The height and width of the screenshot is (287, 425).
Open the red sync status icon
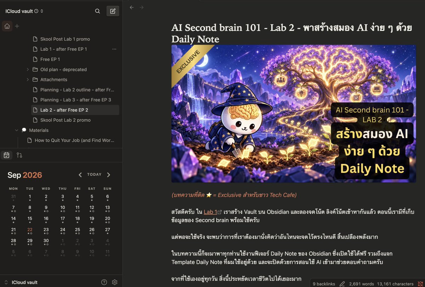pyautogui.click(x=420, y=284)
